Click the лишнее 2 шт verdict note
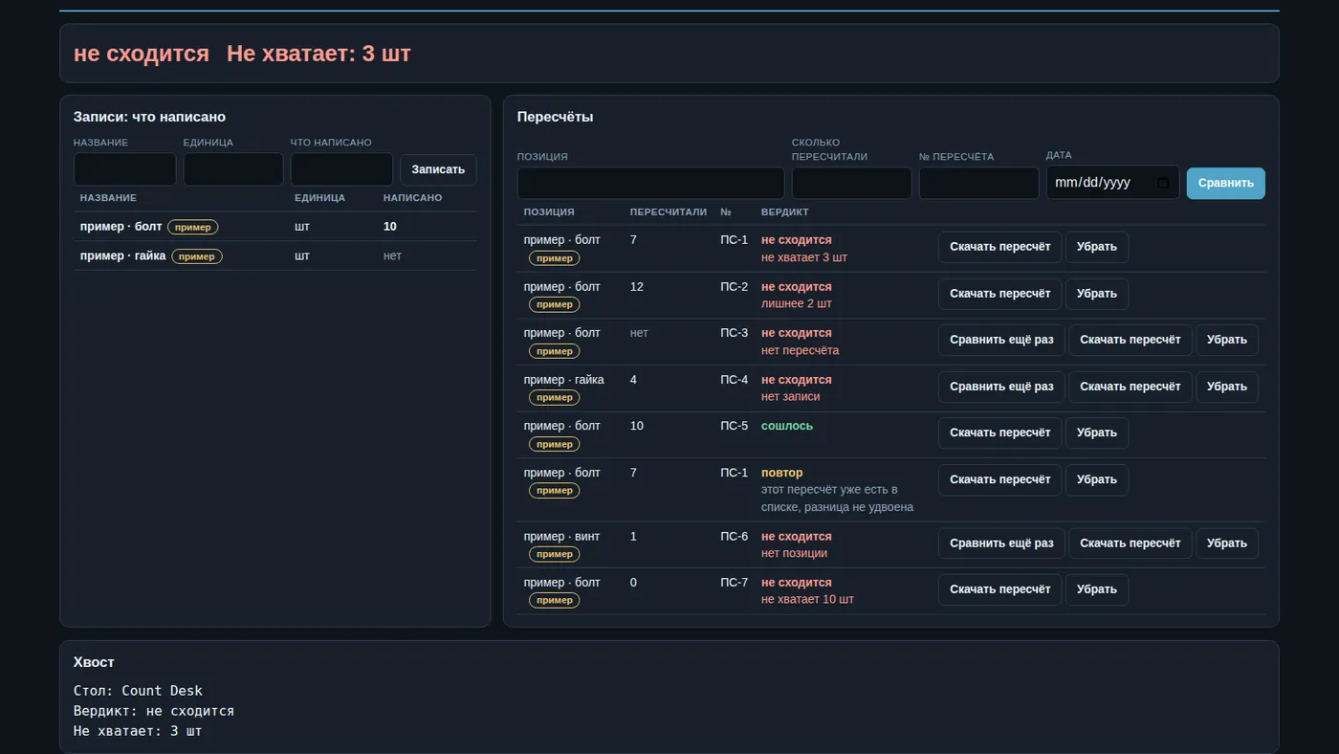The image size is (1339, 754). [x=797, y=303]
